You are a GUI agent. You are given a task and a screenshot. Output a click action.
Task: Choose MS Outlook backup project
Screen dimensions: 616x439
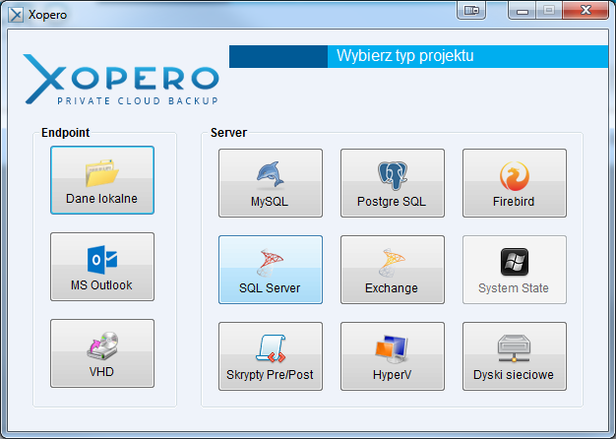tap(102, 267)
